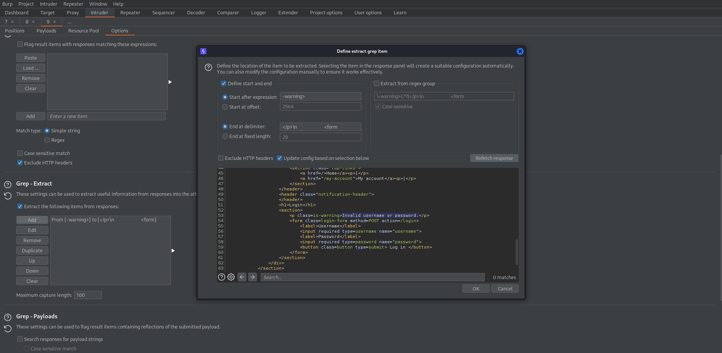The height and width of the screenshot is (353, 722).
Task: Open Grep - Extract help icon
Action: pos(8,184)
